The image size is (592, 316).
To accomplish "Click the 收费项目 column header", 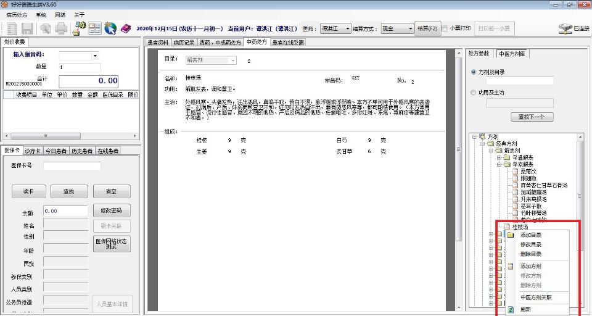I will (26, 94).
